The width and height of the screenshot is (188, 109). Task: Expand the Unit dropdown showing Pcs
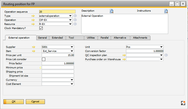pyautogui.click(x=161, y=47)
